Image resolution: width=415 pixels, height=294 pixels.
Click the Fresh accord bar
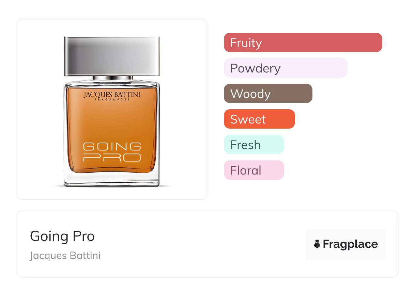[254, 145]
